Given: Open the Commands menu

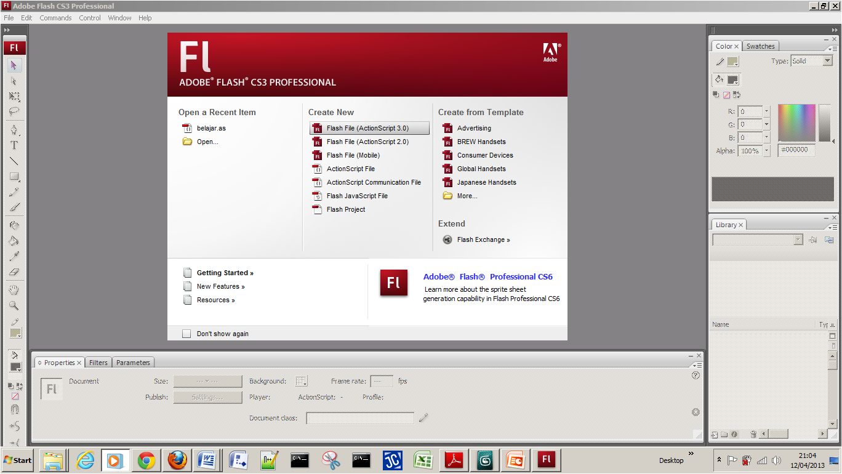Looking at the screenshot, I should point(55,18).
